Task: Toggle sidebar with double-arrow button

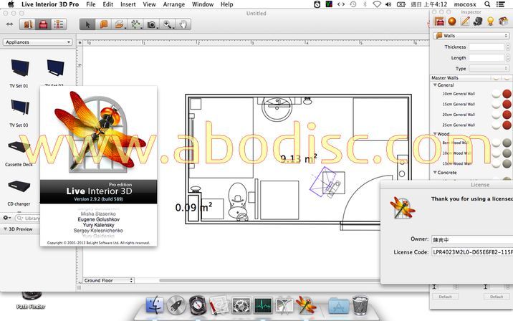Action: tap(9, 24)
